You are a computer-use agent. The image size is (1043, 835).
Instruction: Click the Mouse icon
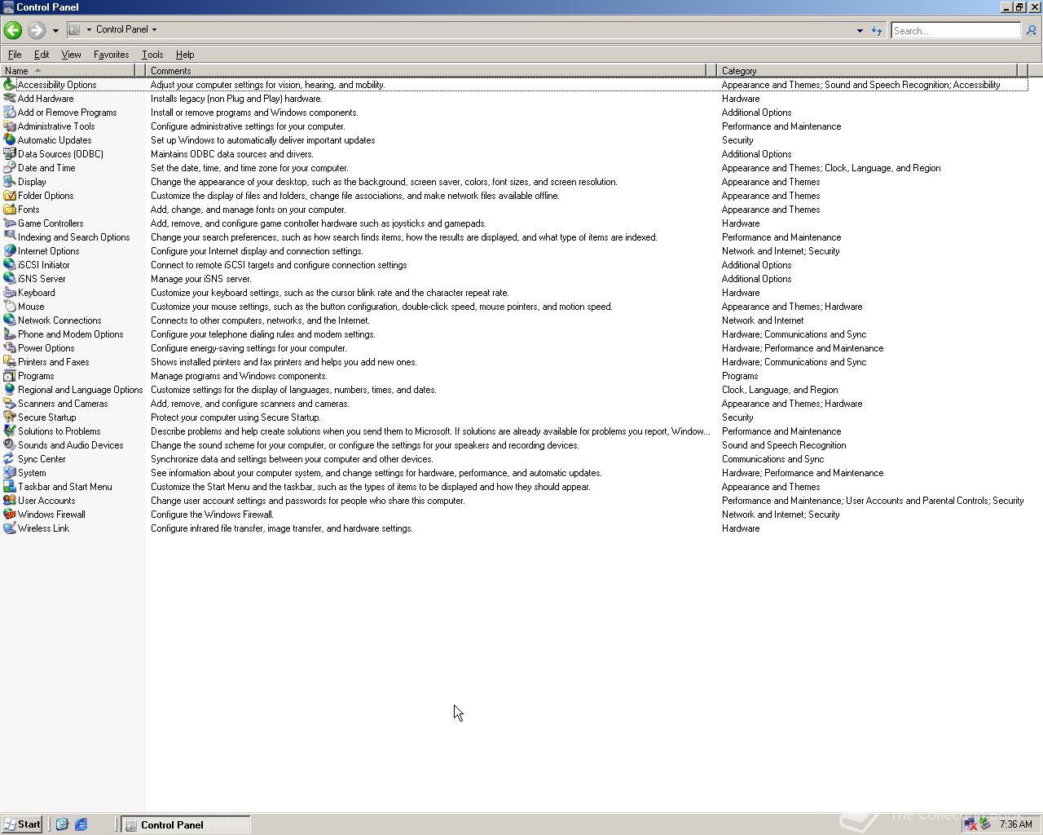[10, 307]
